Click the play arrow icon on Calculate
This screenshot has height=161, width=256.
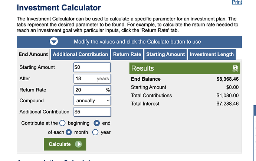[78, 144]
